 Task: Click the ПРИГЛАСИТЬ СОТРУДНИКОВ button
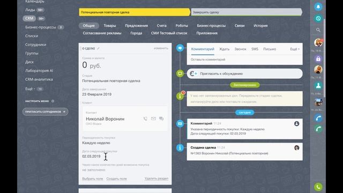point(45,112)
